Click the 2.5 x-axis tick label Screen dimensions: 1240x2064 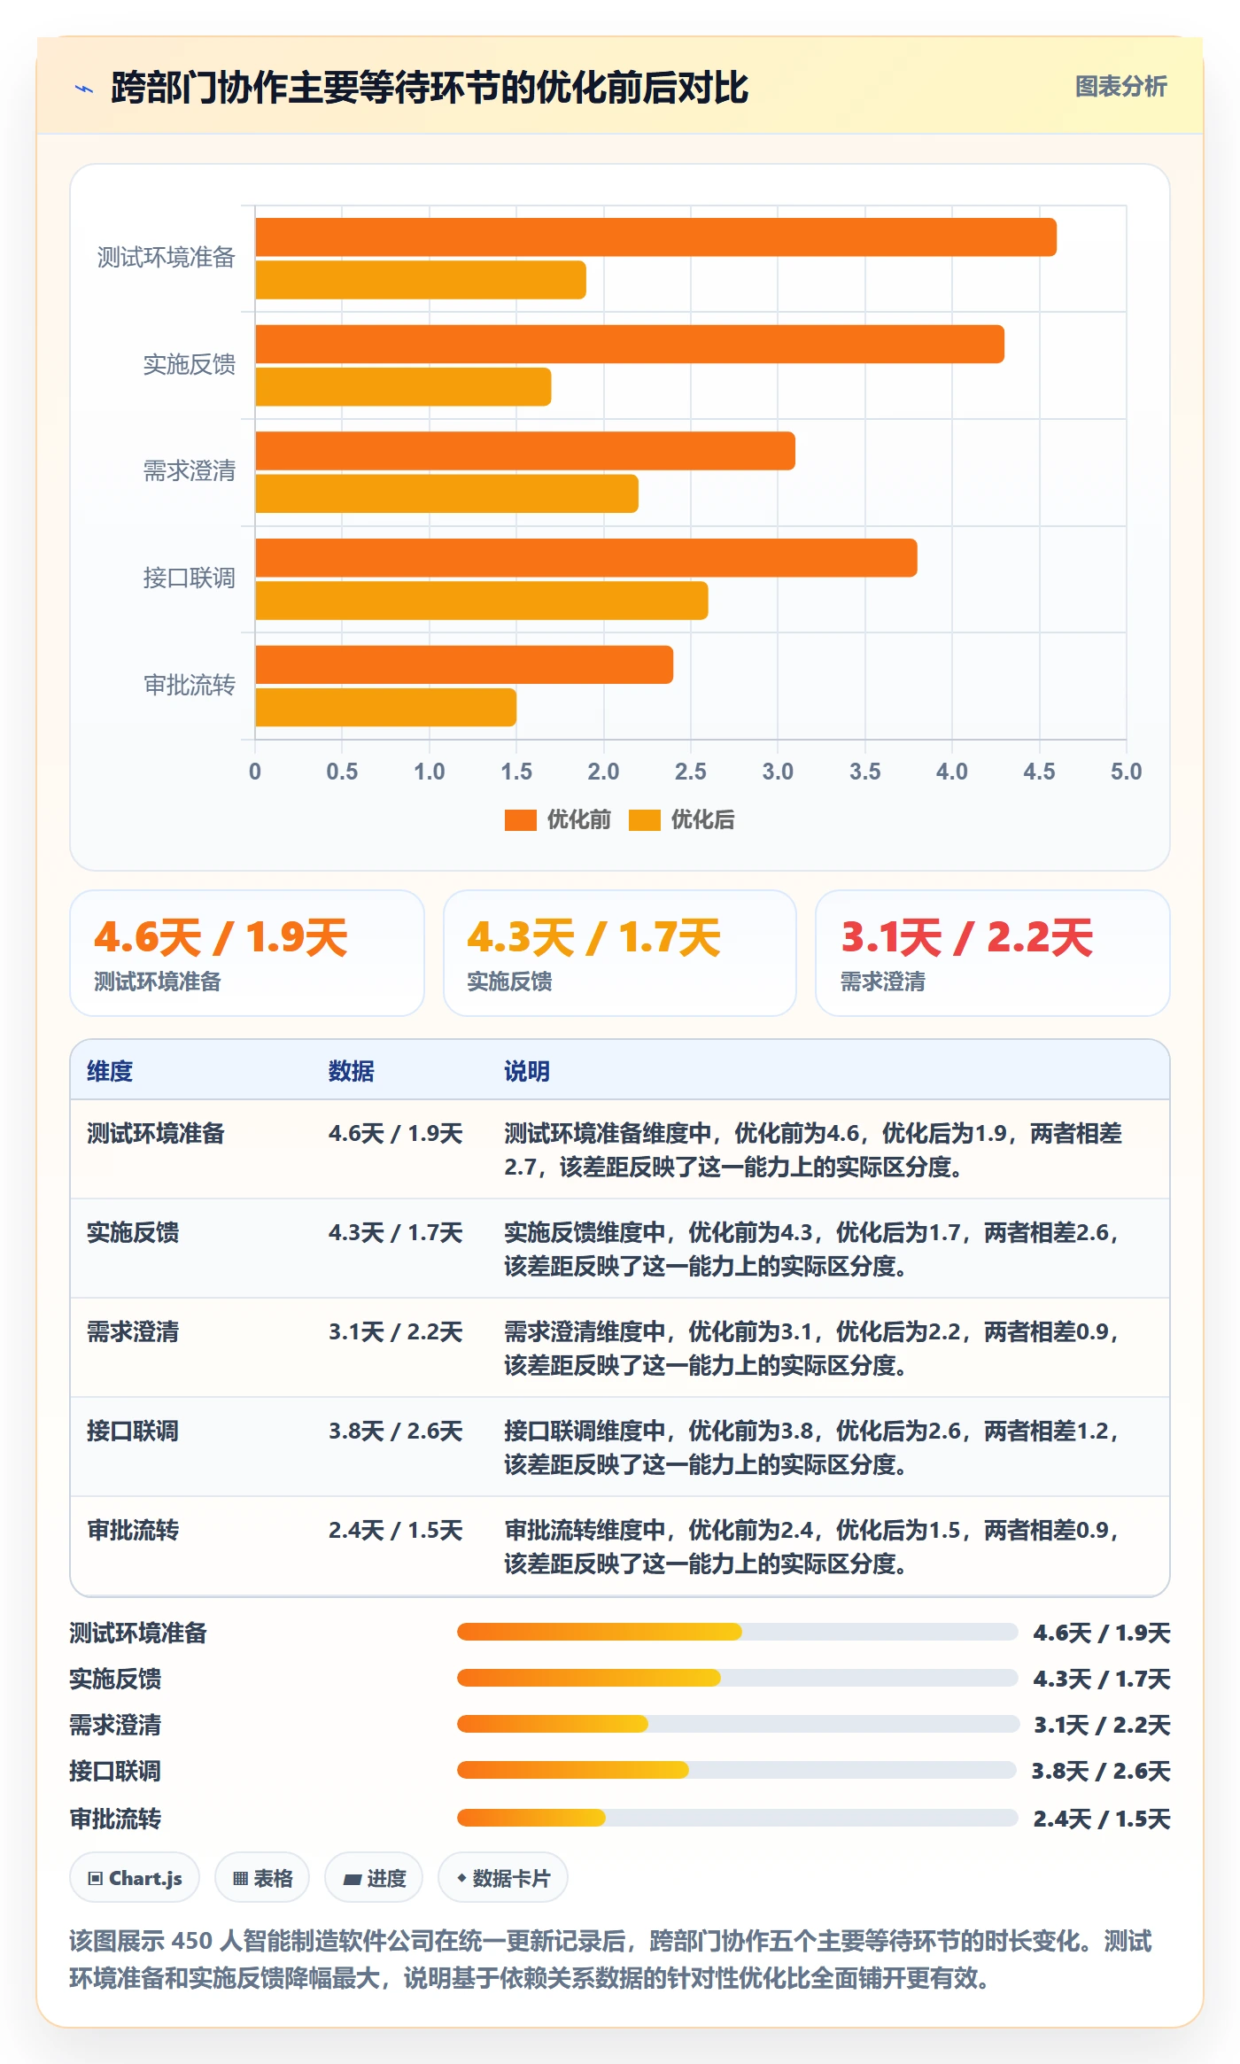coord(691,772)
